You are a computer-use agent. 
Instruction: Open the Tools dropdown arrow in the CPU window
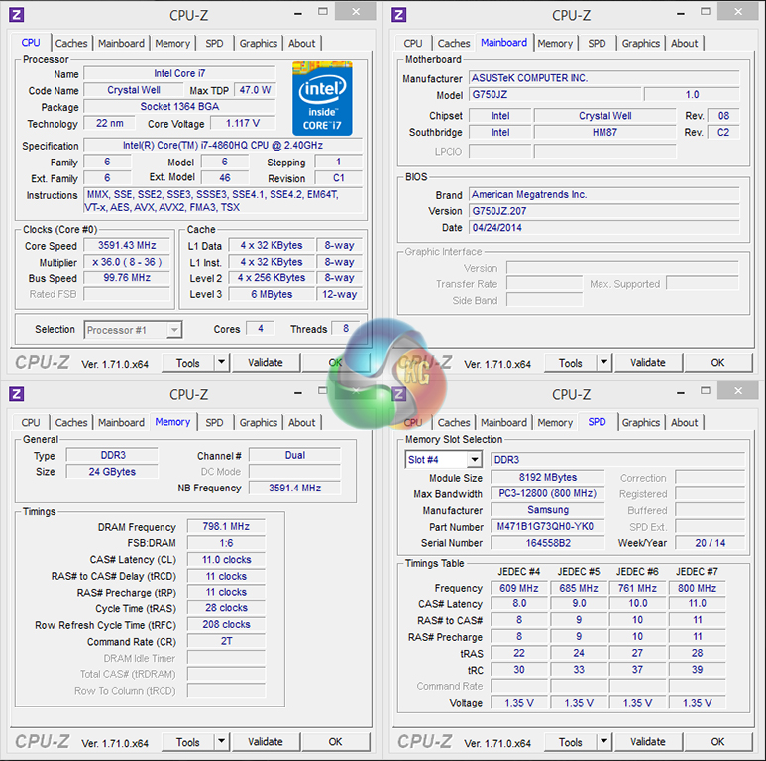[221, 363]
